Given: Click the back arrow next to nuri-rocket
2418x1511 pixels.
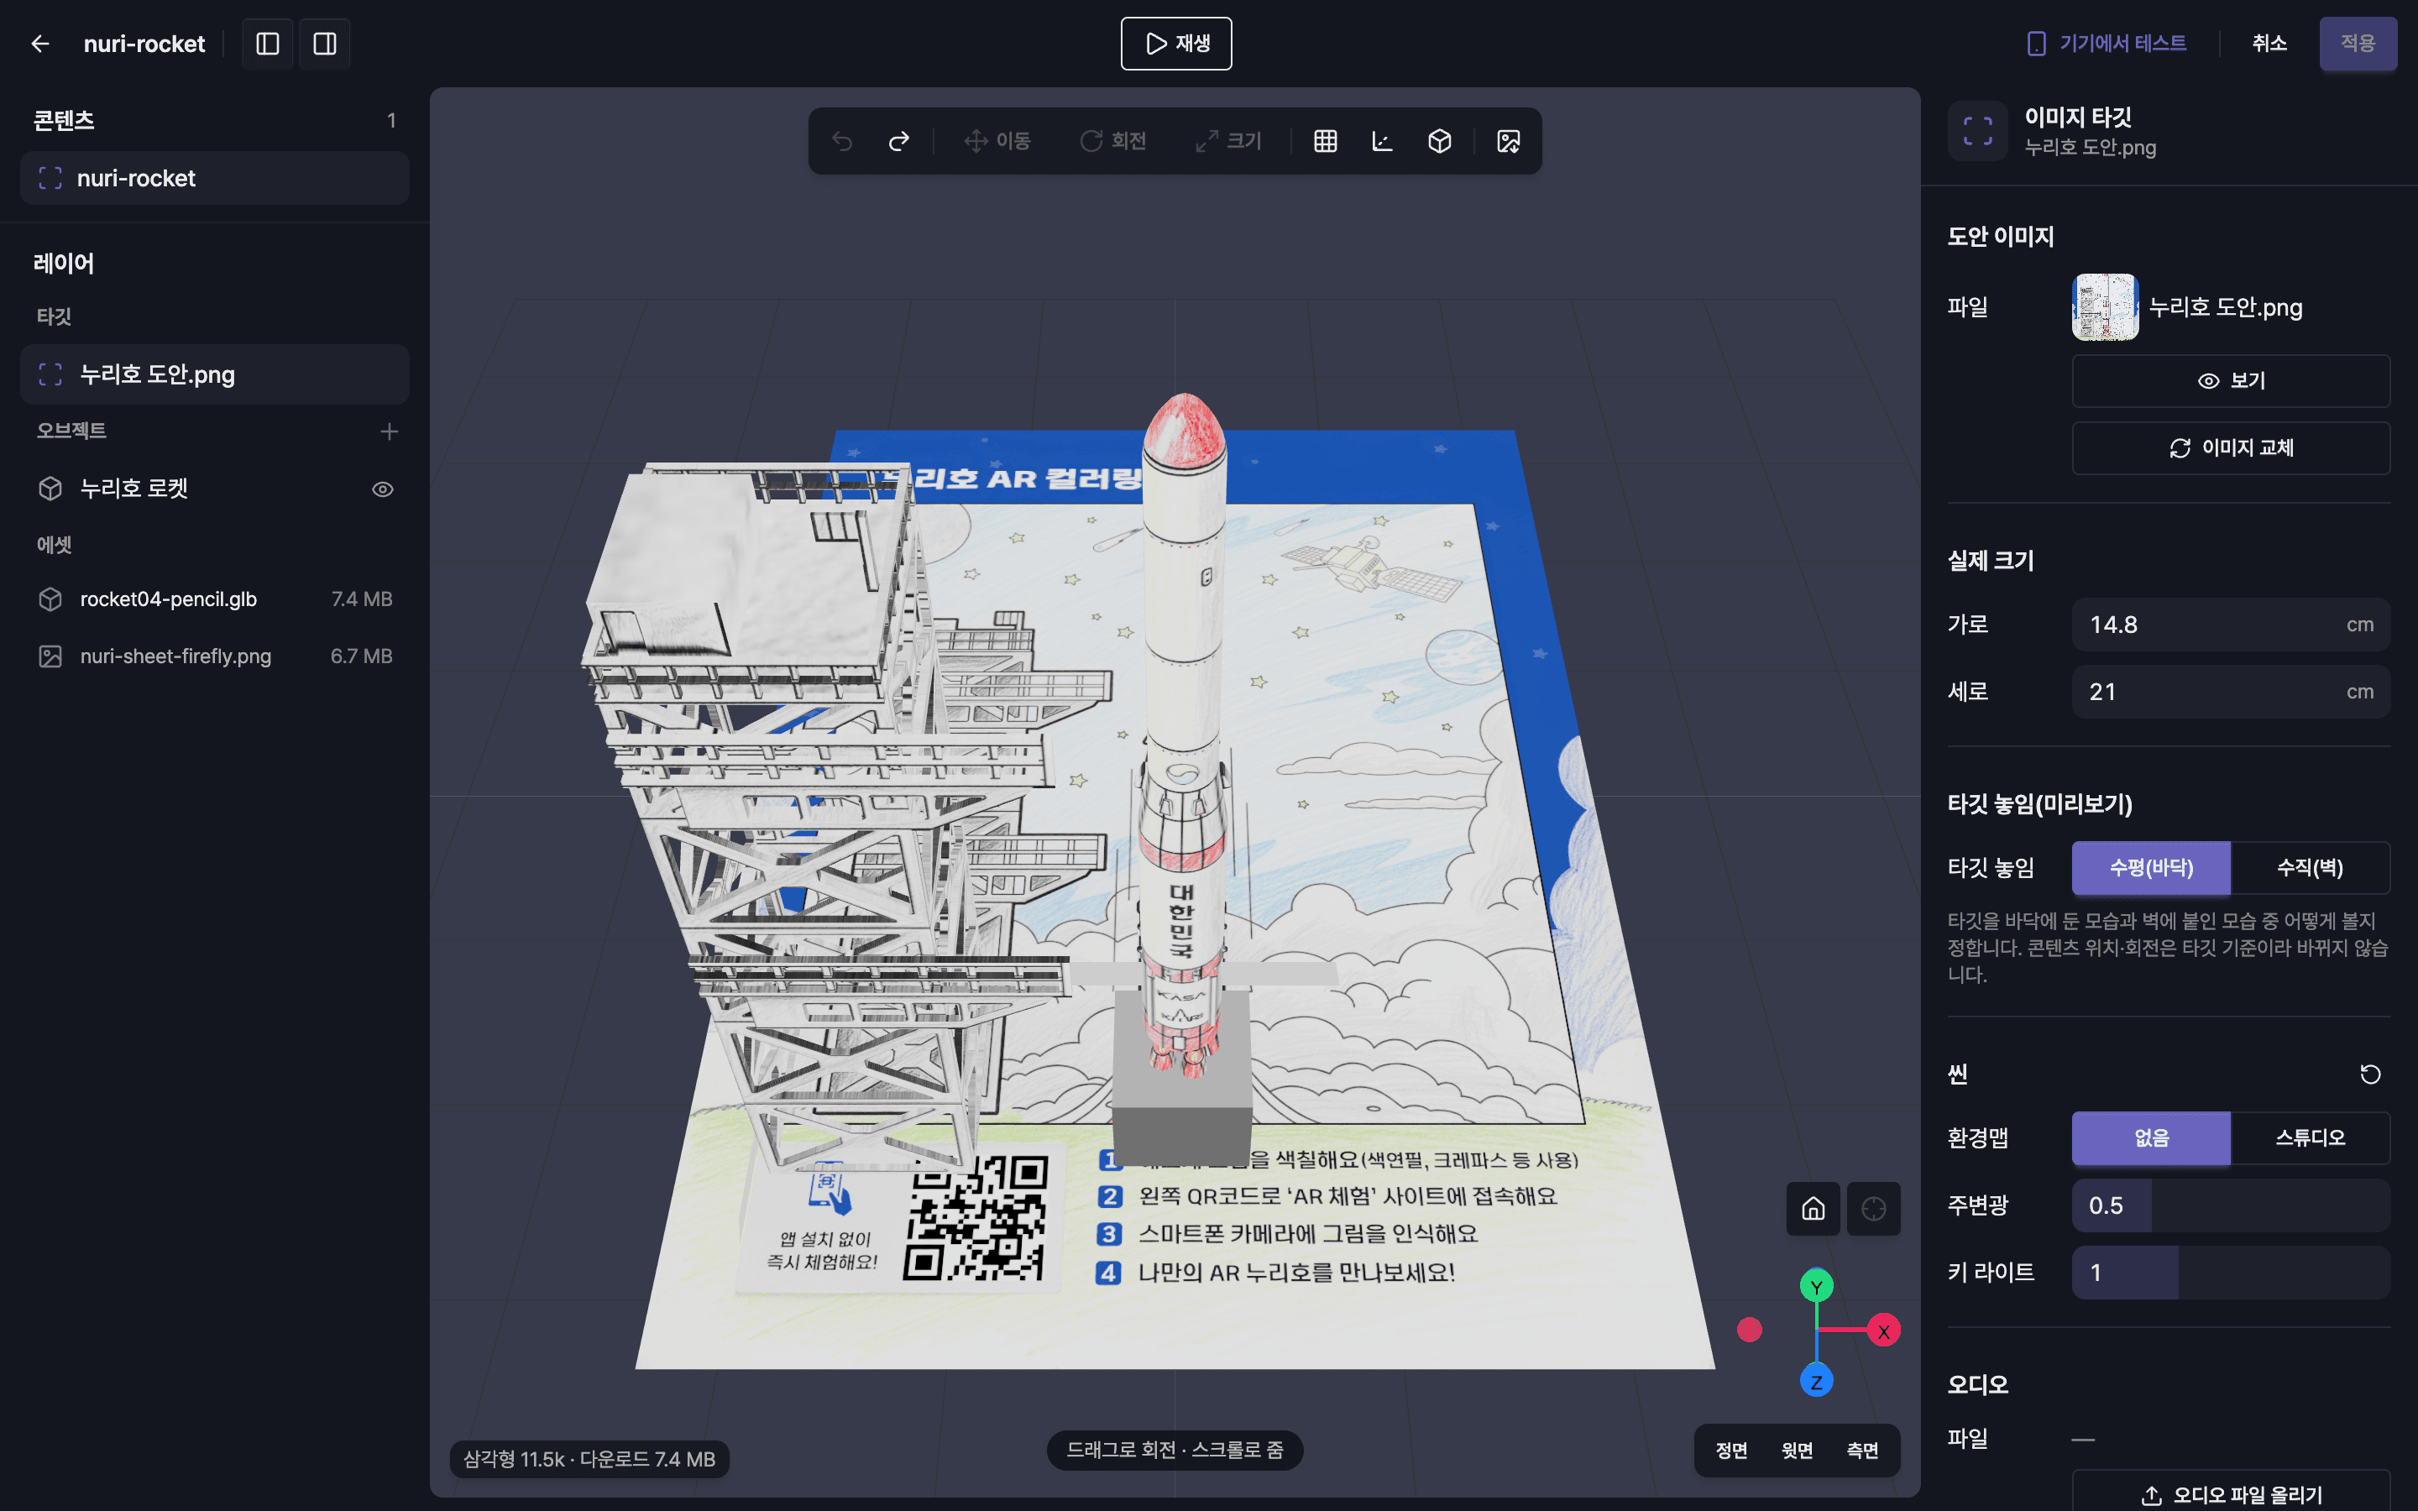Looking at the screenshot, I should click(x=40, y=44).
